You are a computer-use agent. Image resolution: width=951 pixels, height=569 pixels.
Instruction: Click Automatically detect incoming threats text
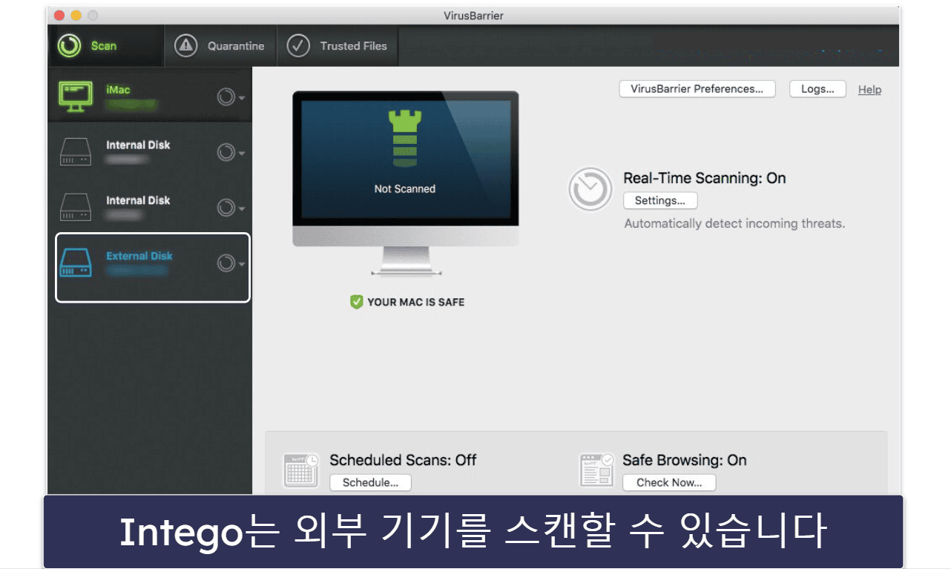point(734,223)
